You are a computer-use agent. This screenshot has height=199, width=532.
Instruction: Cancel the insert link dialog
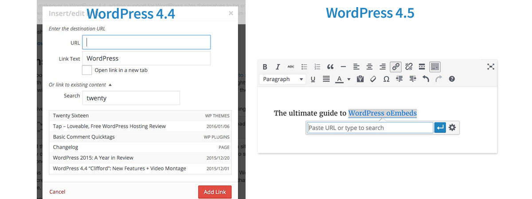pos(57,192)
